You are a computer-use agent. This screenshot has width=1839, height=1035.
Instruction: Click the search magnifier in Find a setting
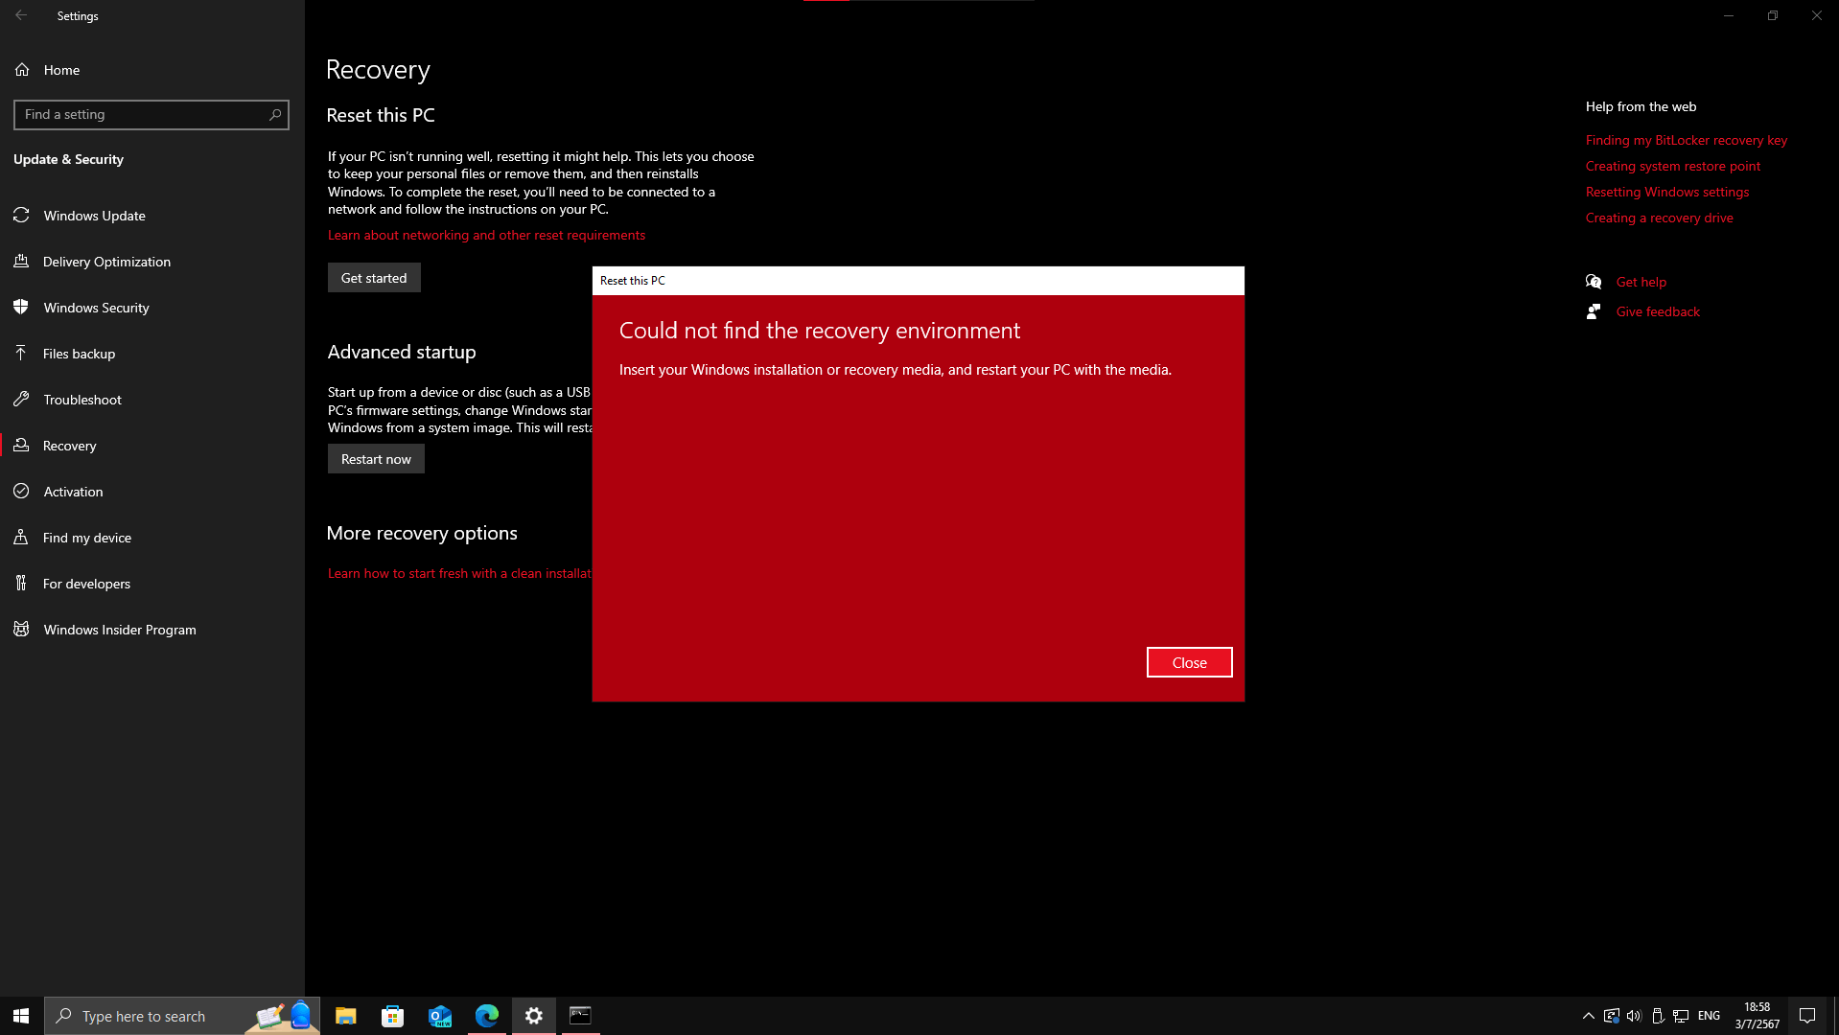click(275, 115)
